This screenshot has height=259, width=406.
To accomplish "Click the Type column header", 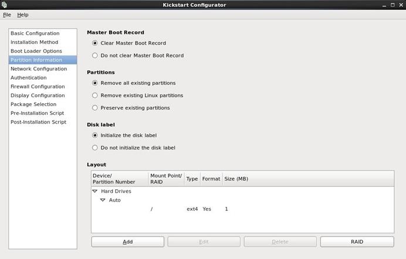I will click(192, 179).
